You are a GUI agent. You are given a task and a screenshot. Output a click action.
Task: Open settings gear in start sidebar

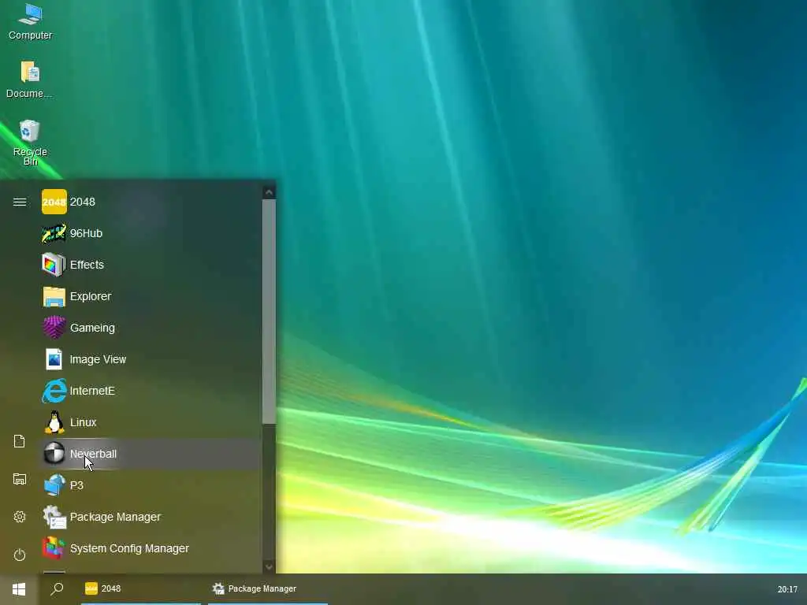(x=20, y=517)
